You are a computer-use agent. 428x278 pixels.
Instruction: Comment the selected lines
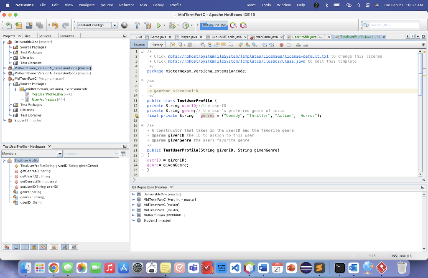pyautogui.click(x=298, y=45)
